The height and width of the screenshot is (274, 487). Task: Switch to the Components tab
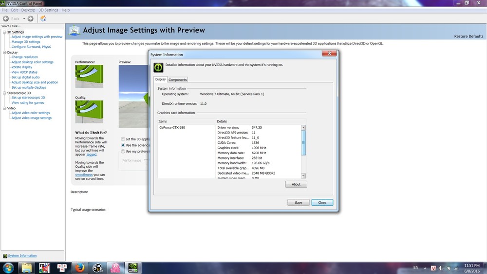(x=178, y=79)
